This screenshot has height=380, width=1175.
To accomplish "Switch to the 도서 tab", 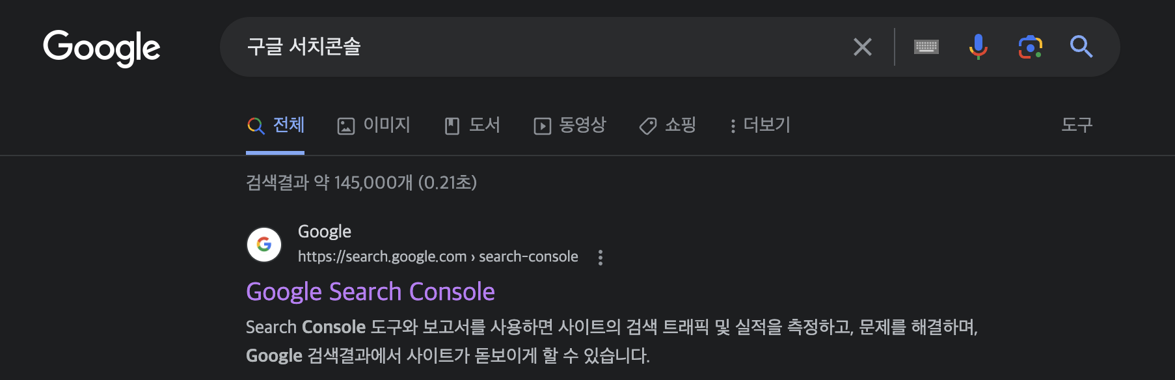I will point(472,125).
